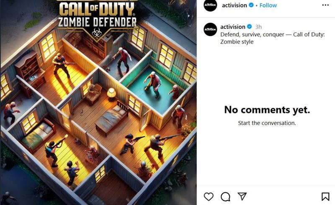Click the 3h post timestamp
Image resolution: width=335 pixels, height=205 pixels.
(x=258, y=27)
